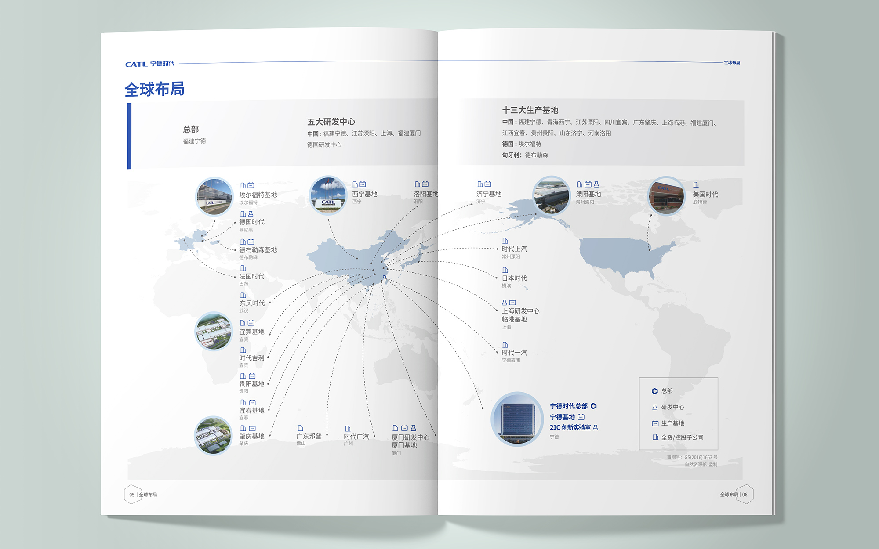Click the page 05 hexagon marker

132,495
